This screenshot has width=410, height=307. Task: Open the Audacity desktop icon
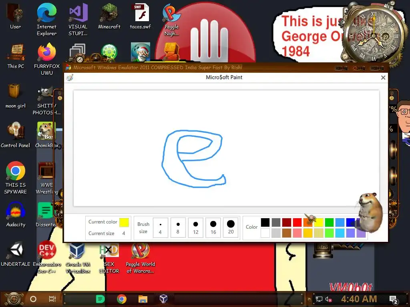pos(16,214)
